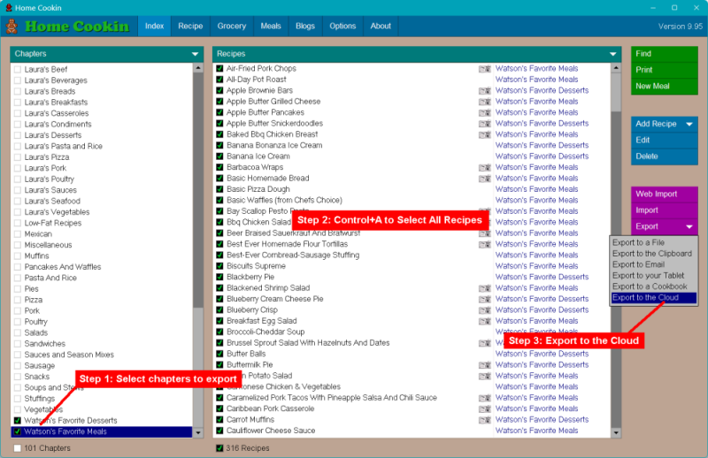708x458 pixels.
Task: Click the Edit recipe button
Action: (665, 141)
